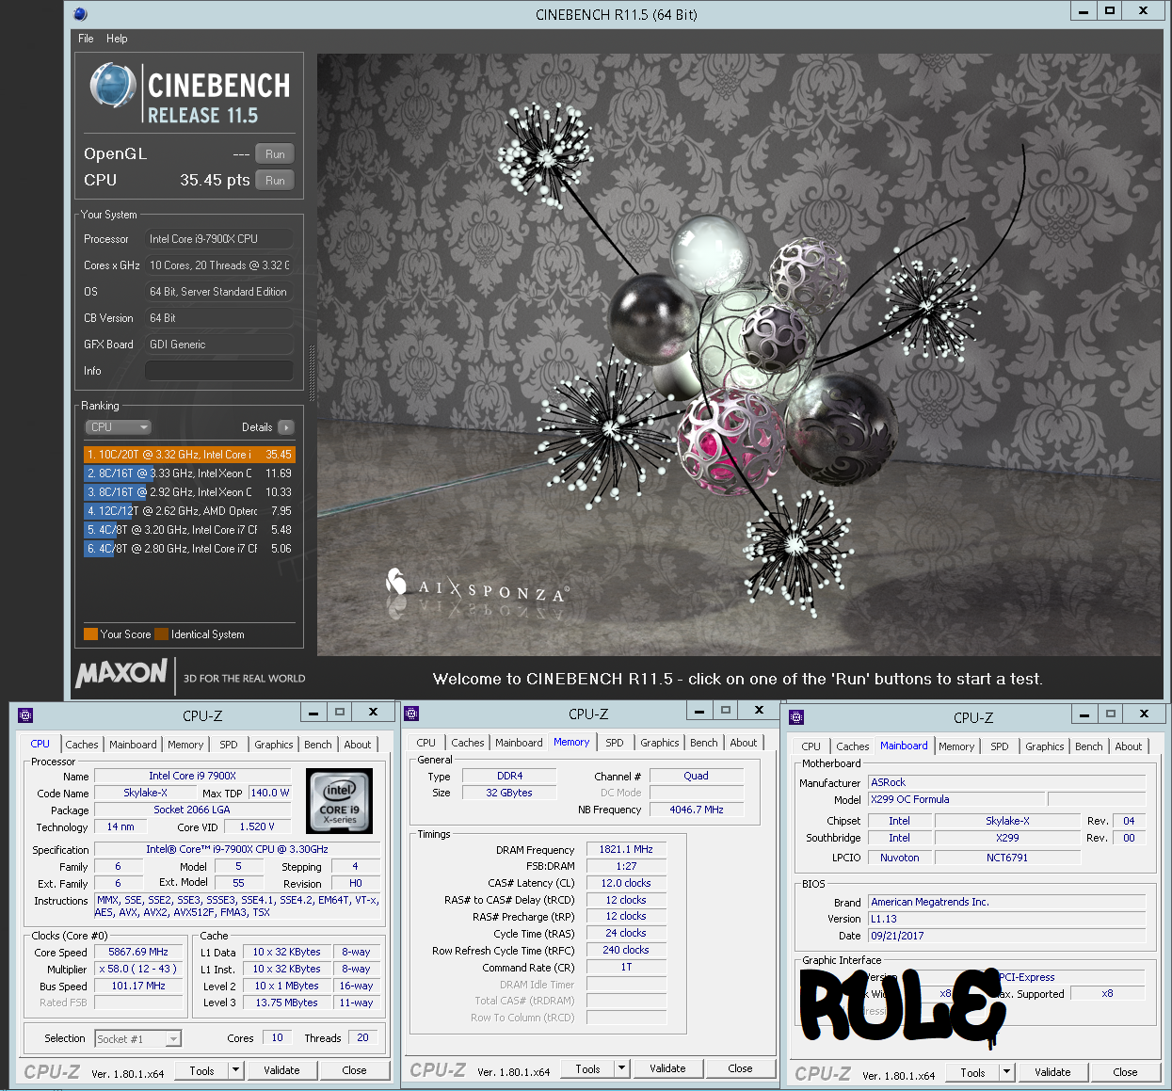Click the Cinebench logo icon
The height and width of the screenshot is (1091, 1172).
click(112, 86)
